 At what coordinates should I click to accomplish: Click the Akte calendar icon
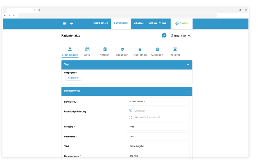pos(87,49)
